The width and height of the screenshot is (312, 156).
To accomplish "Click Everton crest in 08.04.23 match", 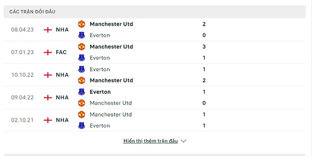I will tap(82, 35).
